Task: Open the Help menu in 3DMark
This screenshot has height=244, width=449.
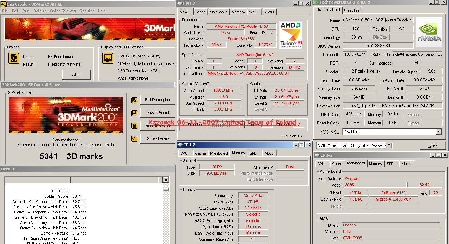Action: [102, 11]
